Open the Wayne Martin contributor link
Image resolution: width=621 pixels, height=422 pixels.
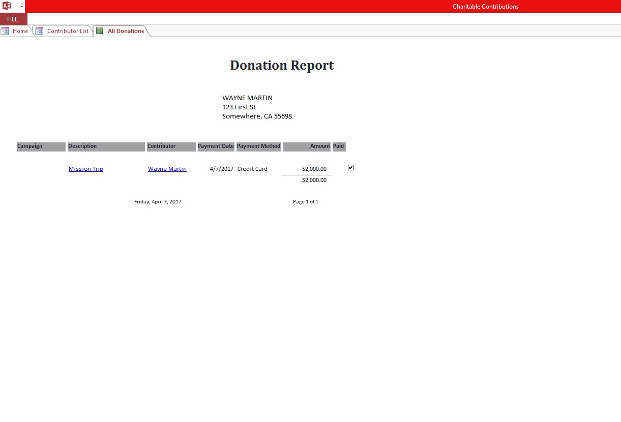pyautogui.click(x=167, y=169)
